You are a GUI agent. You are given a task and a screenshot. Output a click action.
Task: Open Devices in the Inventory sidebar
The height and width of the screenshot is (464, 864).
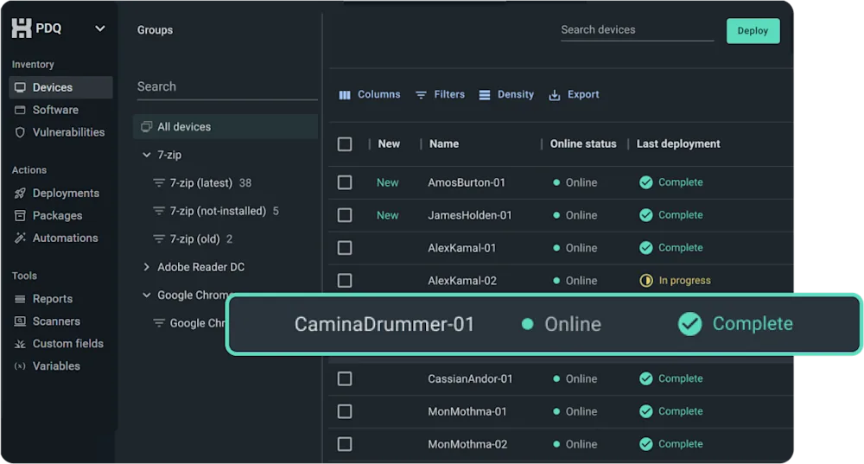pyautogui.click(x=60, y=87)
